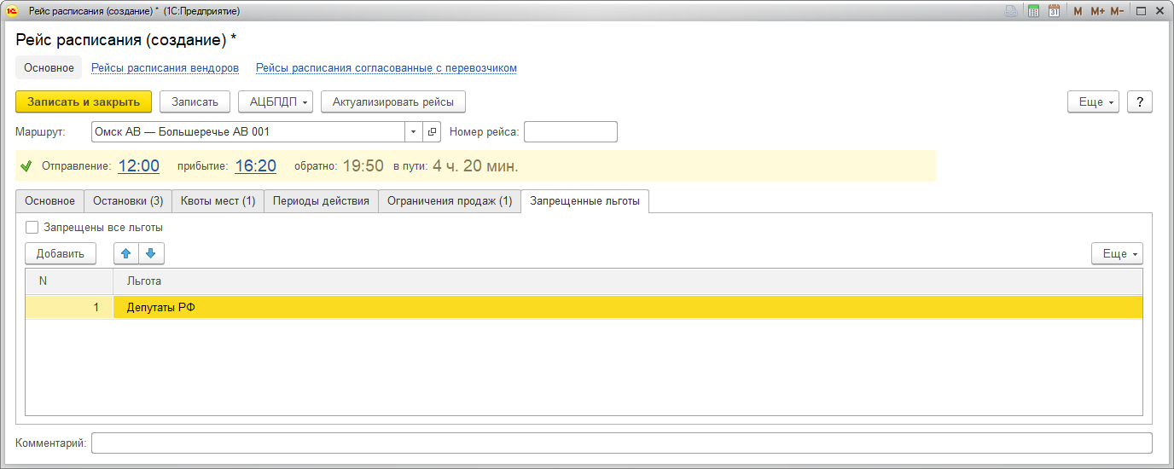Follow the 'Рейсы расписания вендоров' link
The width and height of the screenshot is (1174, 469).
[165, 68]
